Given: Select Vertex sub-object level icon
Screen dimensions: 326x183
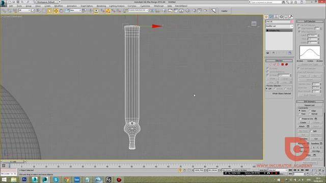Looking at the screenshot, I should pos(270,65).
